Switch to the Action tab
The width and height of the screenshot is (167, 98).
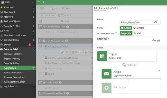66,8
